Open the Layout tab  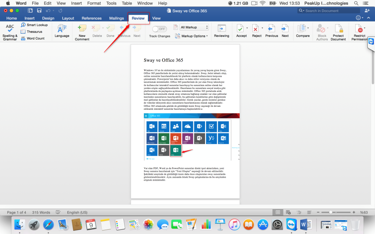coord(68,18)
